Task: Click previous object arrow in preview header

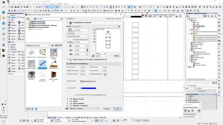Action: (x=67, y=26)
